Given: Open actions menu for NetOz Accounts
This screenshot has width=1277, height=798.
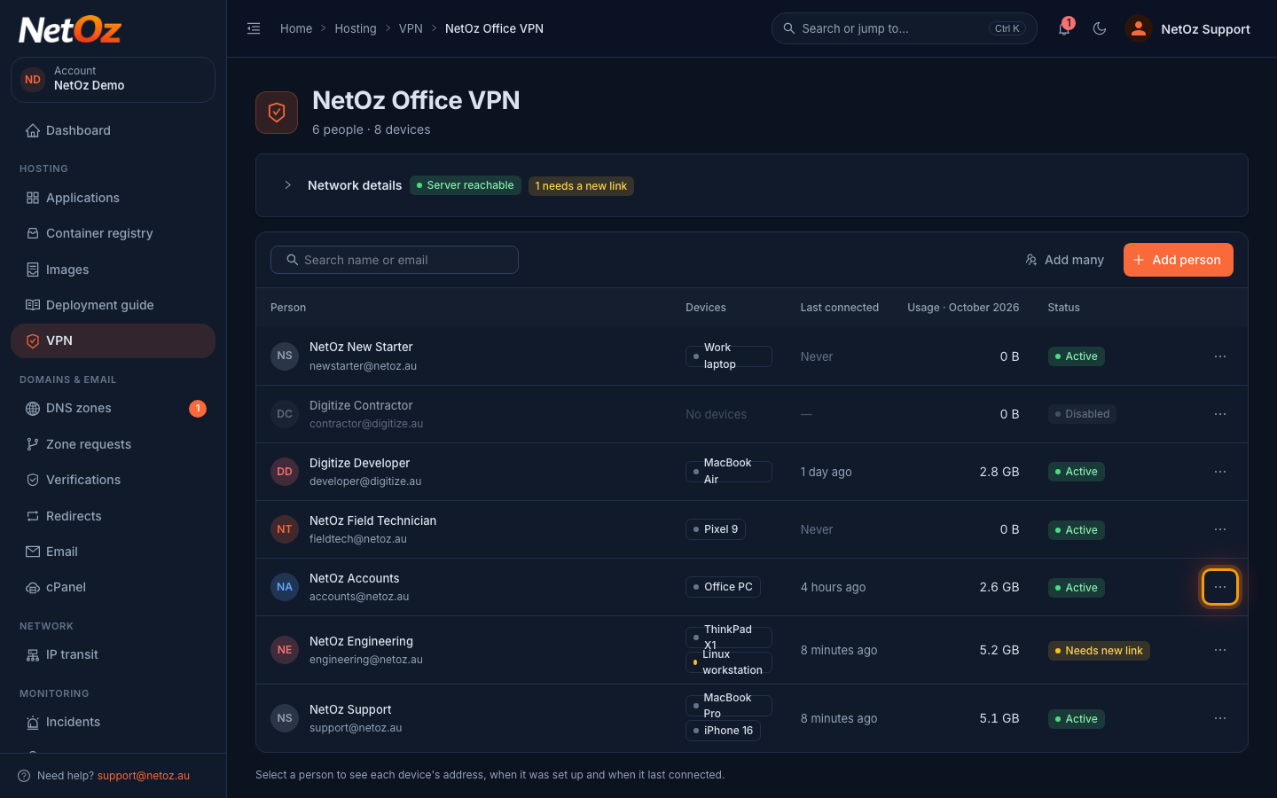Looking at the screenshot, I should (1220, 587).
